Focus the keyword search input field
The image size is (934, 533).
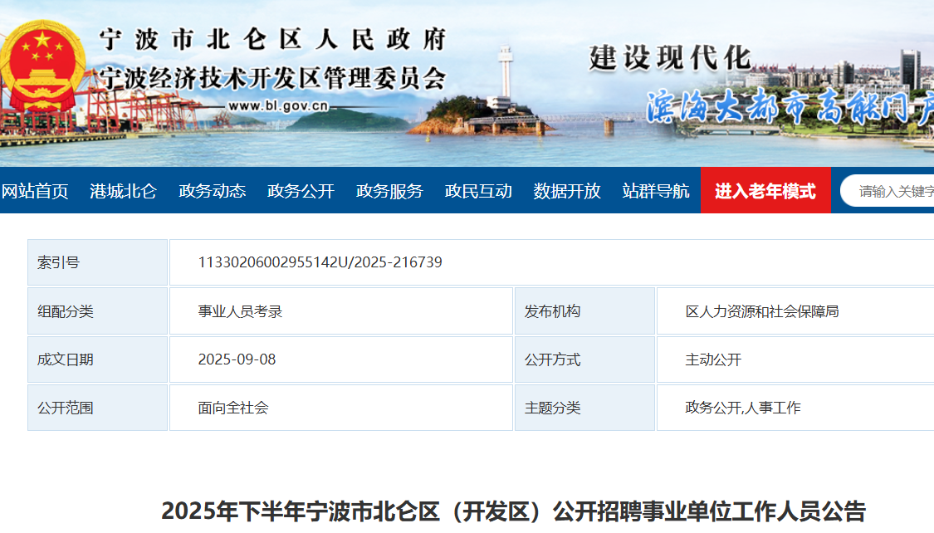point(892,191)
